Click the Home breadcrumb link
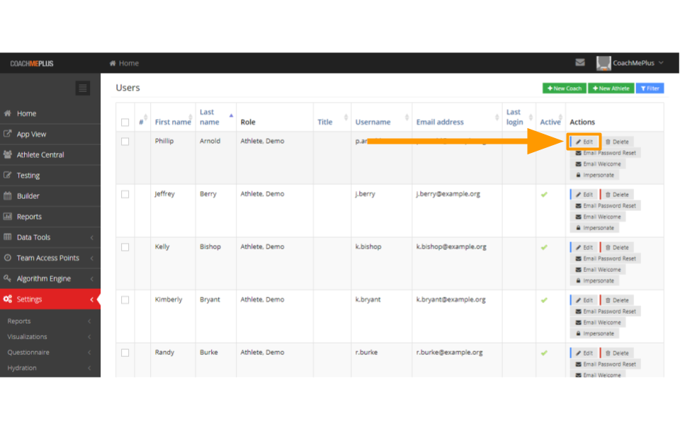Viewport: 680px width, 439px height. pyautogui.click(x=129, y=63)
